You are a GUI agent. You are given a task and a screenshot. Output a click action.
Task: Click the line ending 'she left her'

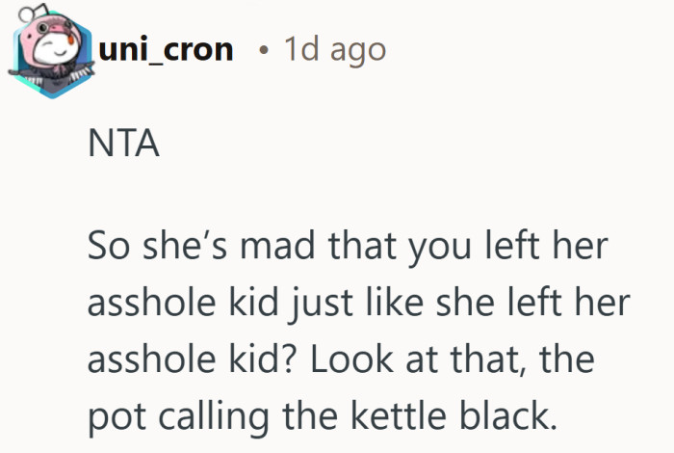[x=357, y=303]
